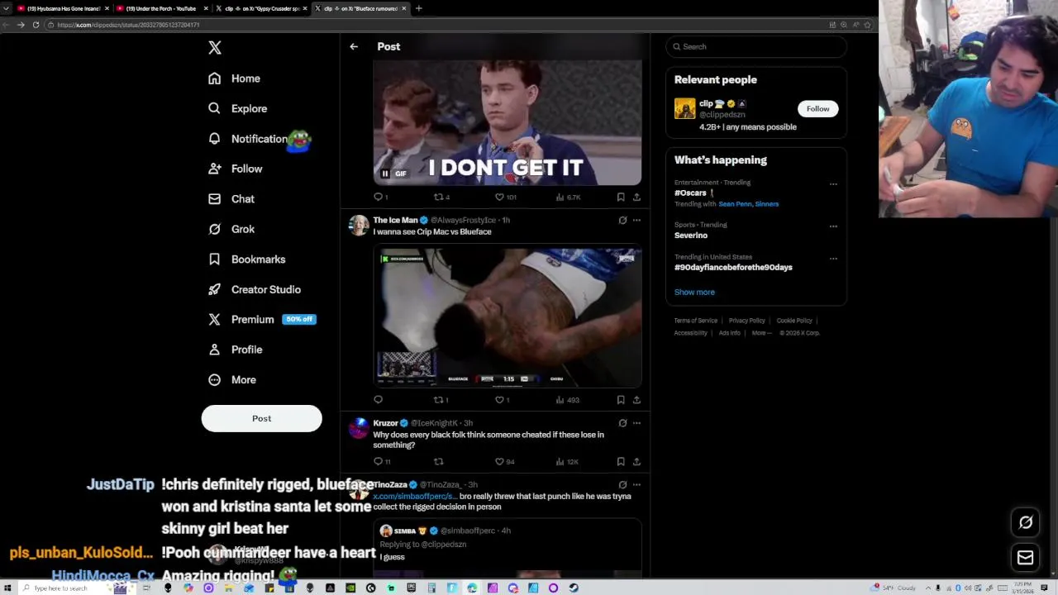Image resolution: width=1058 pixels, height=595 pixels.
Task: Open the x.com/simbaoffperc link in TinoZaza's post
Action: click(414, 497)
